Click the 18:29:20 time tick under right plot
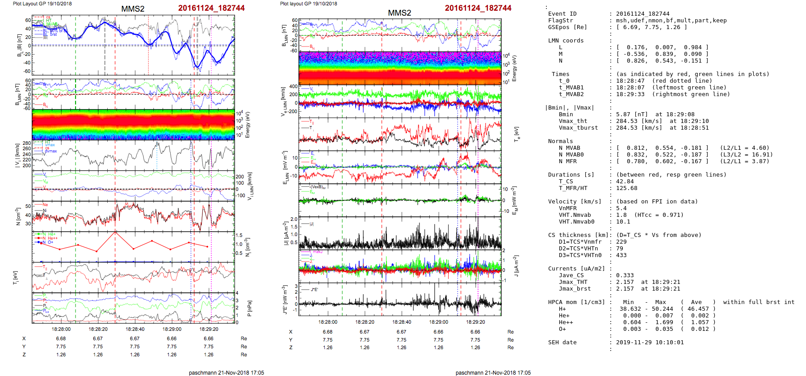Image resolution: width=806 pixels, height=376 pixels. pyautogui.click(x=475, y=322)
